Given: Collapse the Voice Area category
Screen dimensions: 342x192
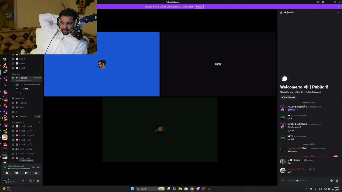Looking at the screenshot, I should (x=17, y=74).
